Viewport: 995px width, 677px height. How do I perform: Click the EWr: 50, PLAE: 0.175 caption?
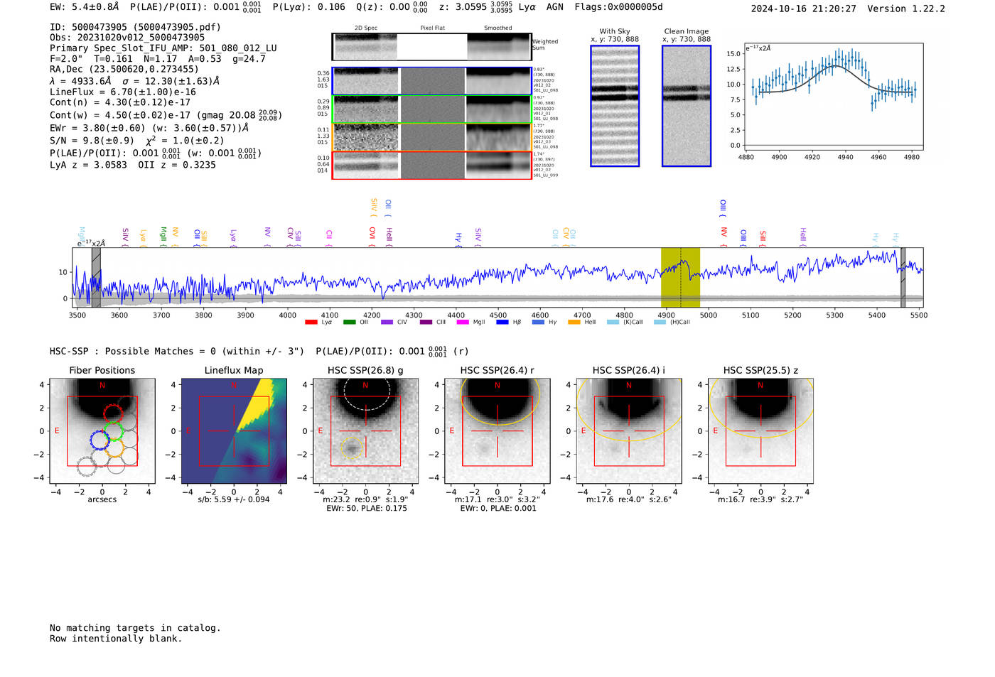pos(367,509)
